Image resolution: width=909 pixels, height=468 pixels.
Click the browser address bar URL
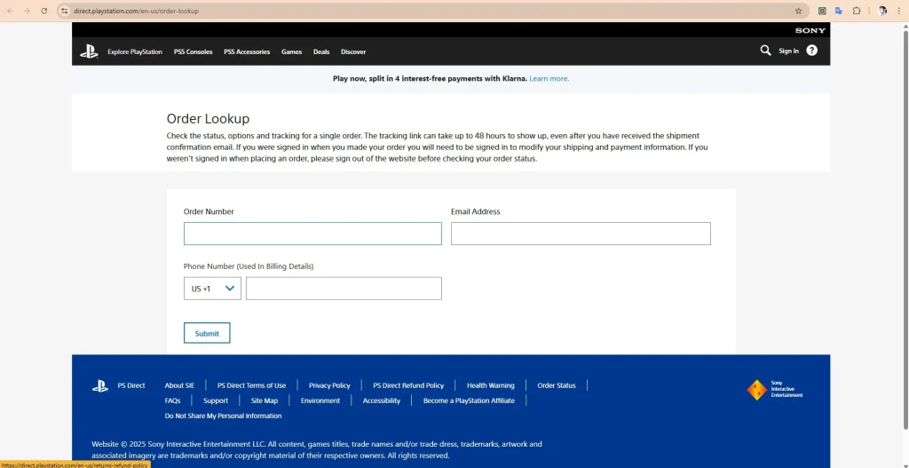(x=136, y=11)
